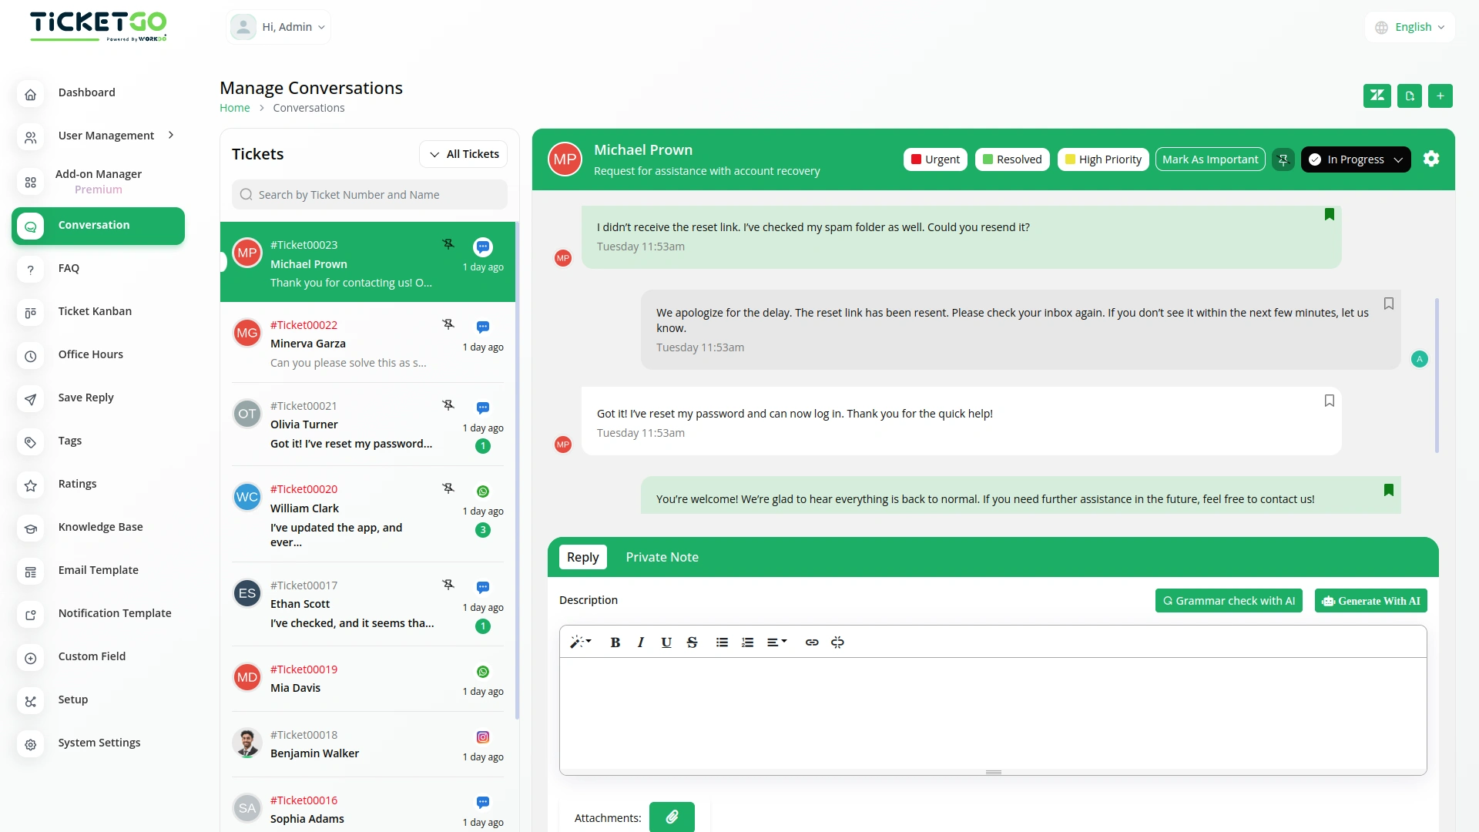Click the pin icon in conversation header

click(1283, 159)
